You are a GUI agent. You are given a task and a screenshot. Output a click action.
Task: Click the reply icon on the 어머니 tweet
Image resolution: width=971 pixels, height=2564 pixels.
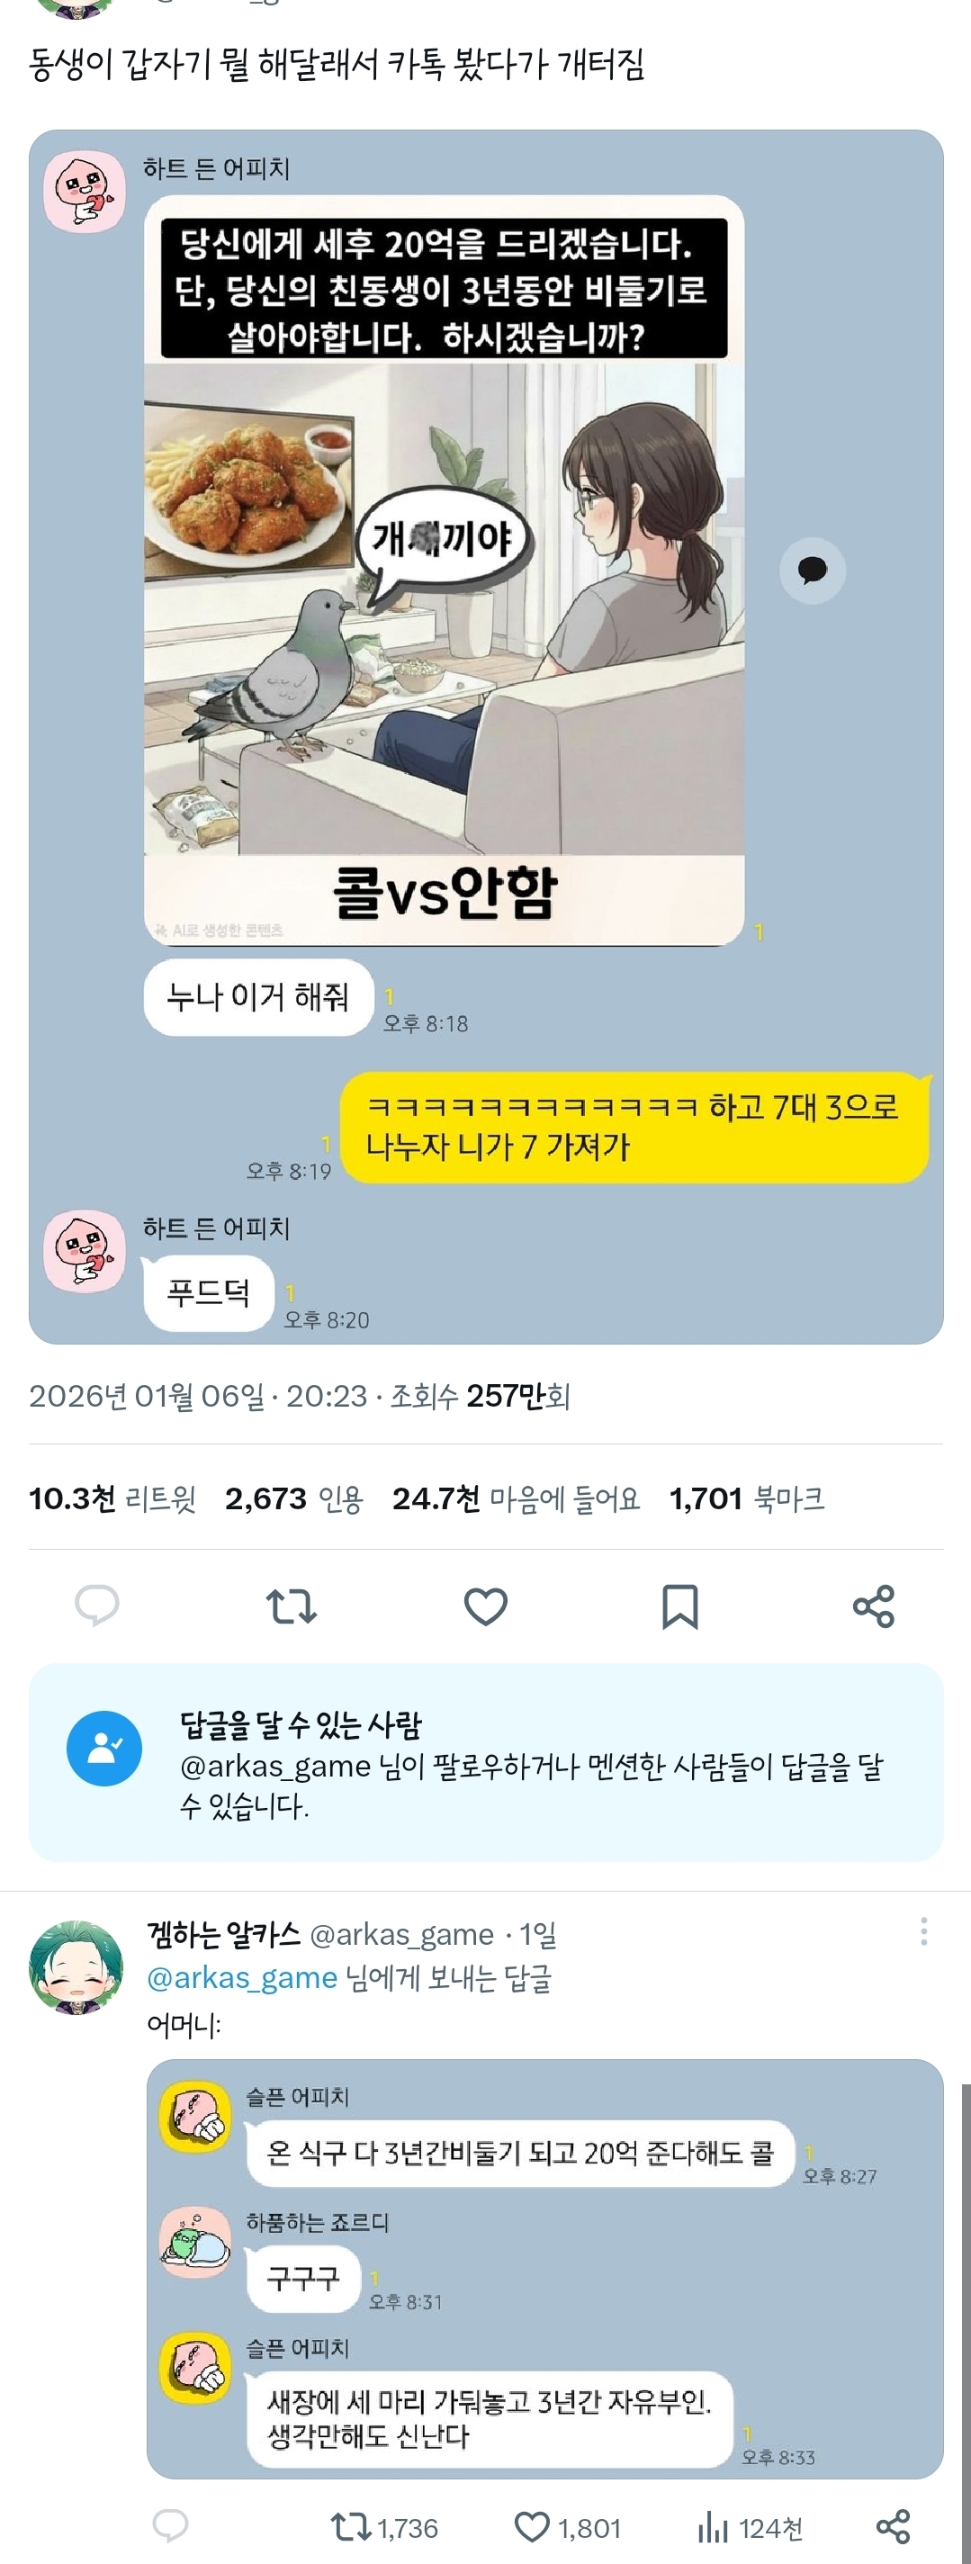tap(170, 2525)
